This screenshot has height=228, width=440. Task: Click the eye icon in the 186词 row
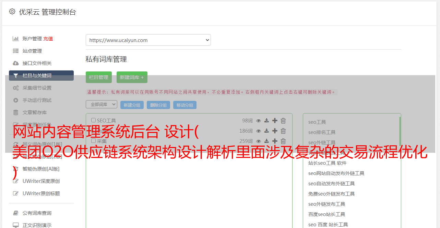[259, 131]
